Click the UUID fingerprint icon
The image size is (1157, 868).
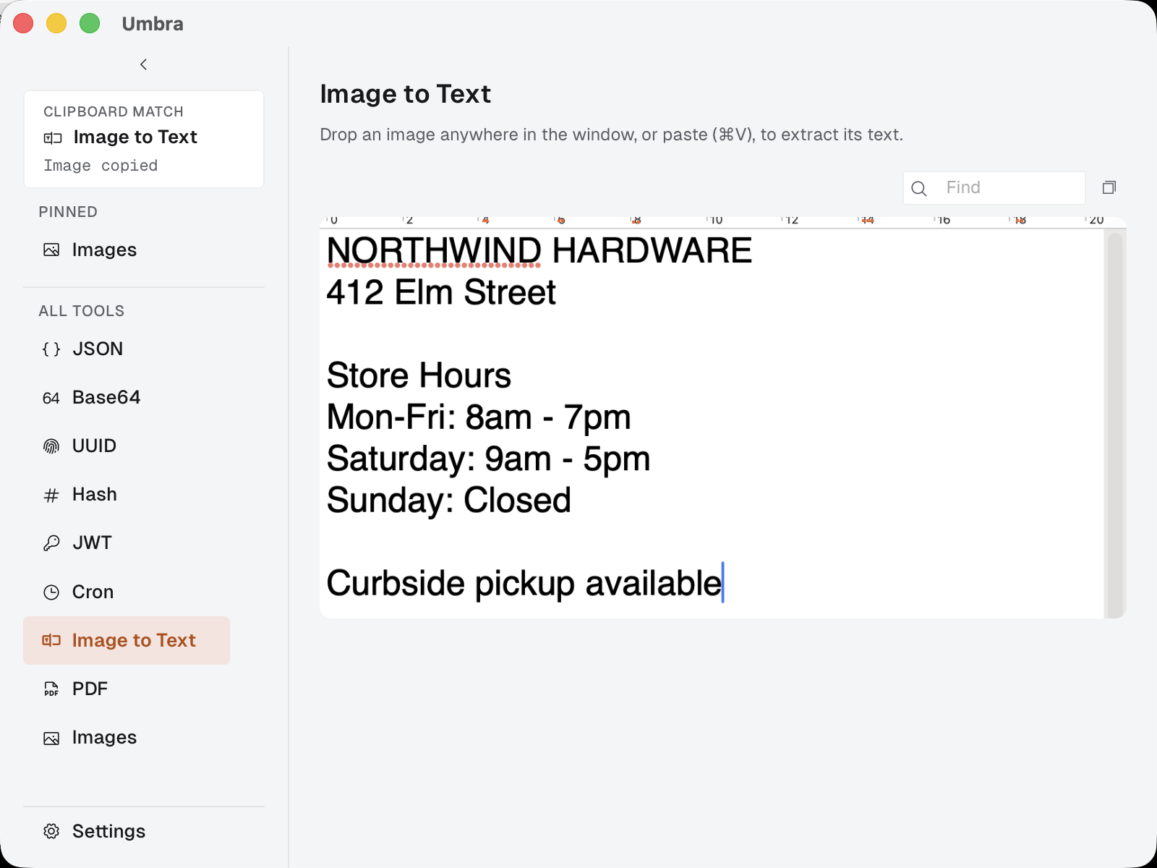point(51,446)
